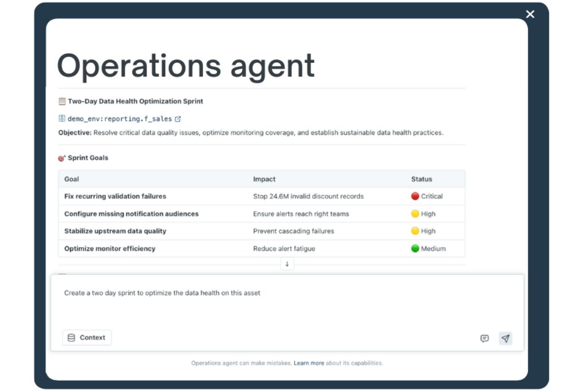Click 'Ensure alerts reach right teams' cell

[301, 214]
